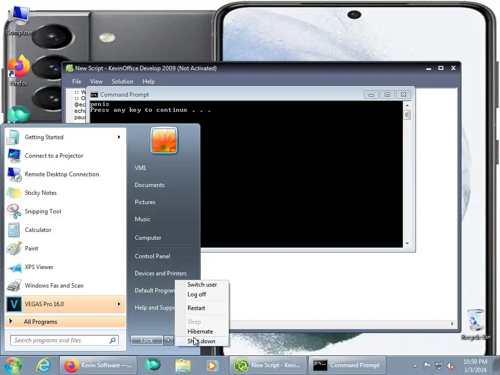Minimize the Command Prompt window
This screenshot has height=375, width=500.
coord(371,95)
